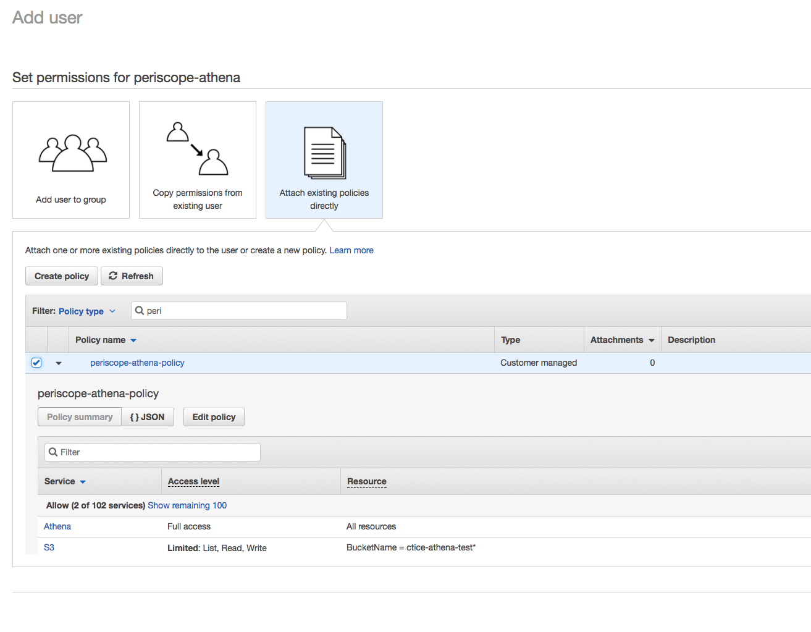811x632 pixels.
Task: Sort by the Policy name column
Action: 106,340
